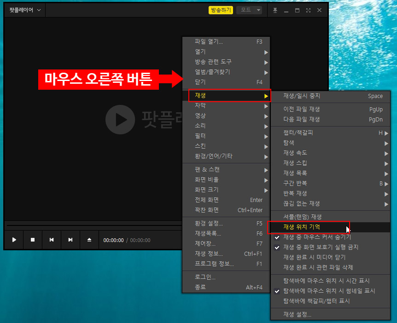This screenshot has width=397, height=323.
Task: Expand the 영상 submenu
Action: point(226,115)
